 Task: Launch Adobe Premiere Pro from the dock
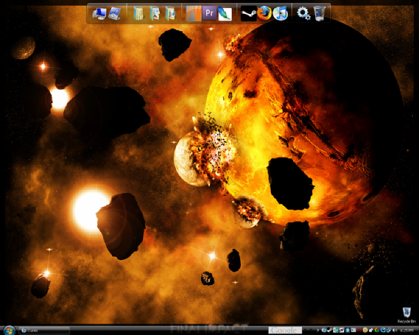pos(209,13)
